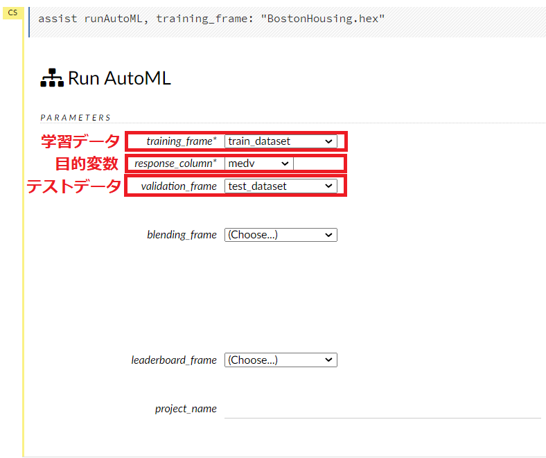Click the blending_frame parameter label

[182, 235]
